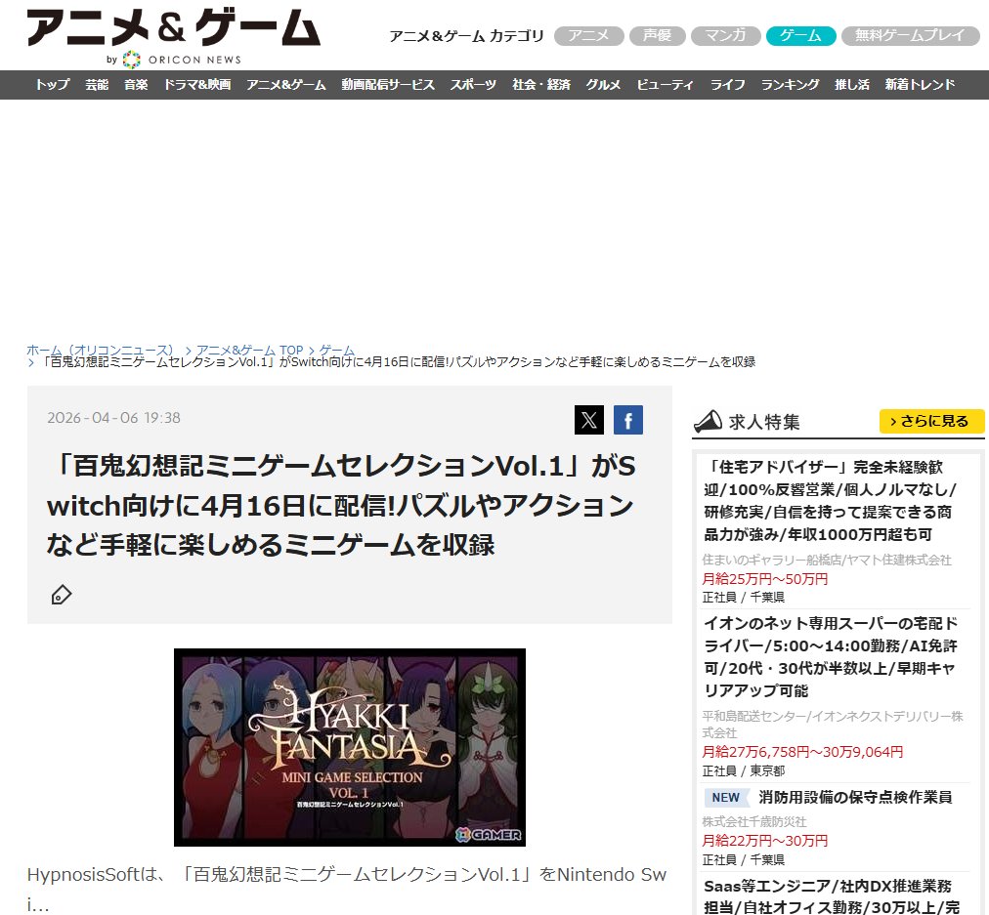Select the 無料ゲームプレイ category pill
The image size is (989, 915).
coord(910,36)
